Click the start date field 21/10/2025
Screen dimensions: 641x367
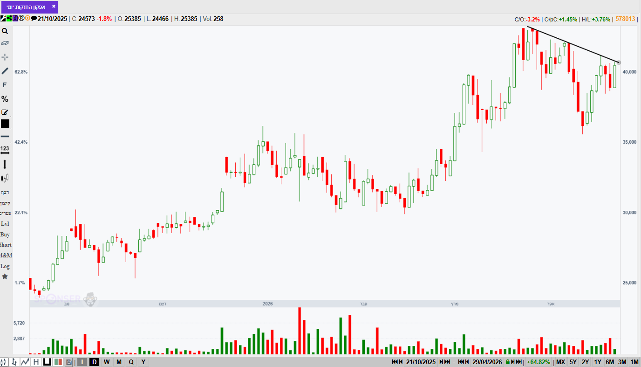[421, 362]
